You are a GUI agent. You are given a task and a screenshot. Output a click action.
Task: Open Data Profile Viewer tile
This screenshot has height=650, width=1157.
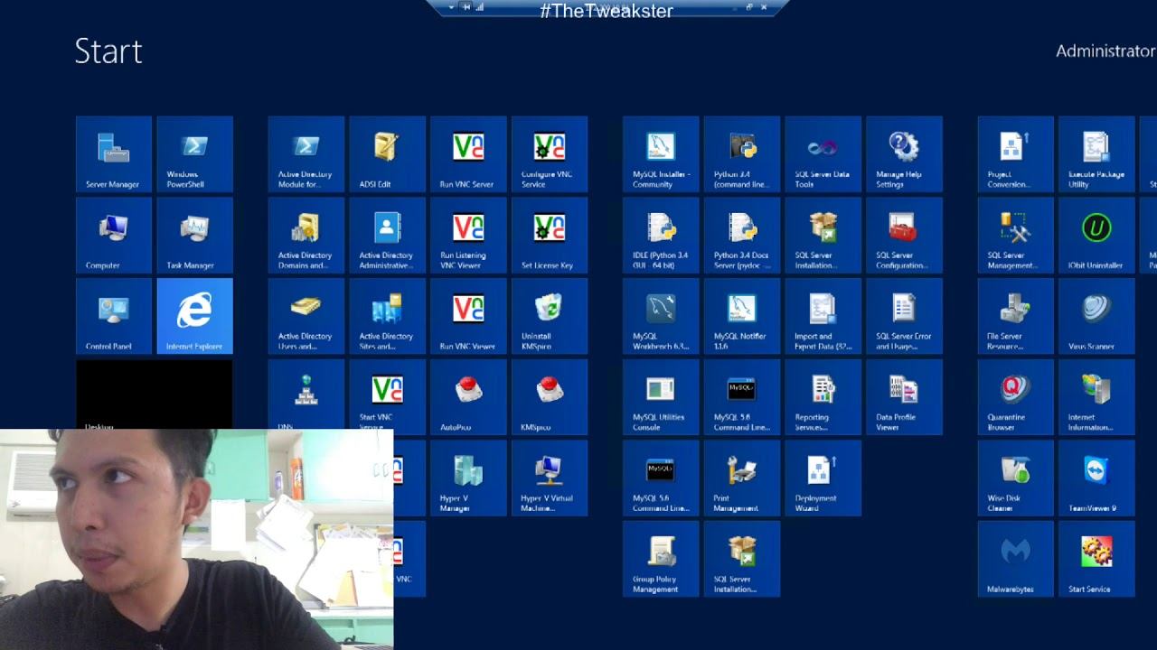point(904,397)
